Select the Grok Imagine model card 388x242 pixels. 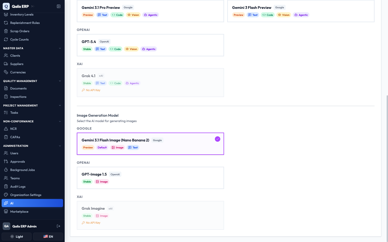click(150, 215)
